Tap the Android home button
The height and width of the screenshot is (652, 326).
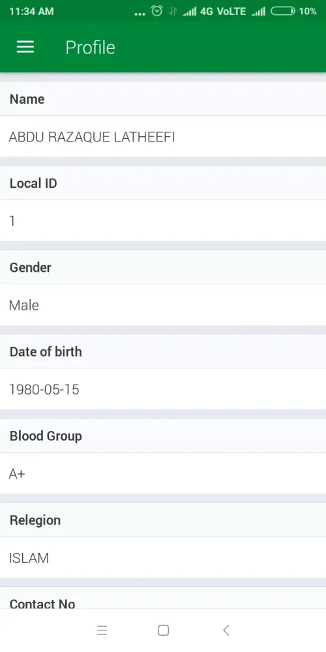click(x=164, y=630)
